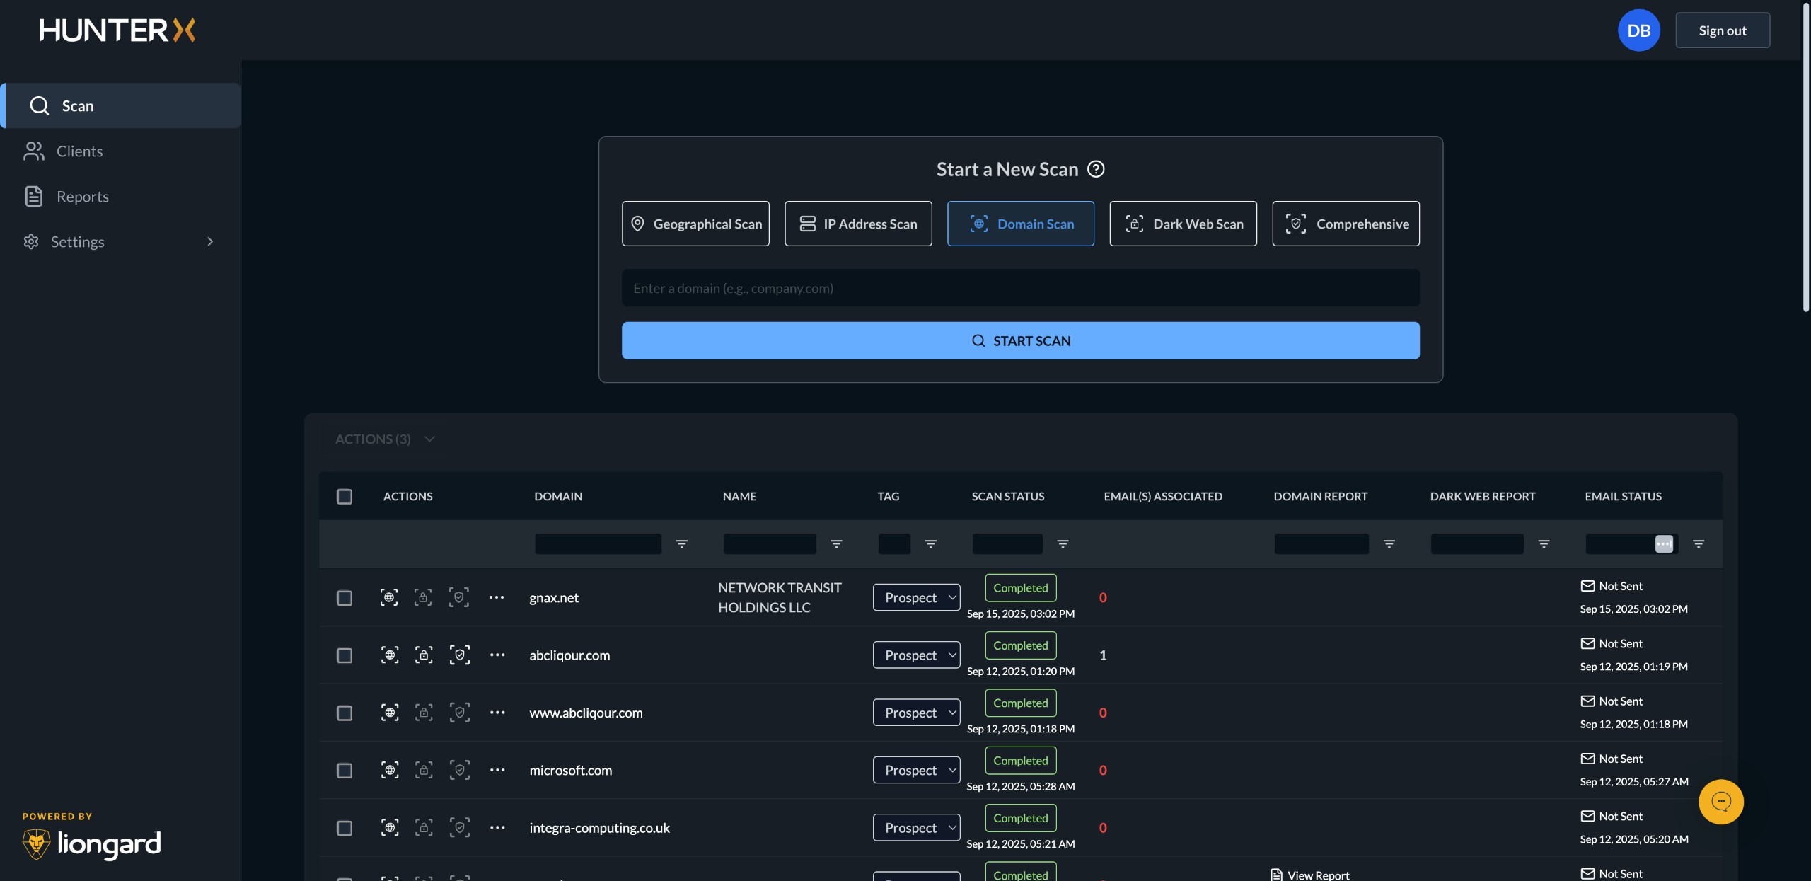Click the Email Status column filter icon
Viewport: 1811px width, 881px height.
(1698, 543)
